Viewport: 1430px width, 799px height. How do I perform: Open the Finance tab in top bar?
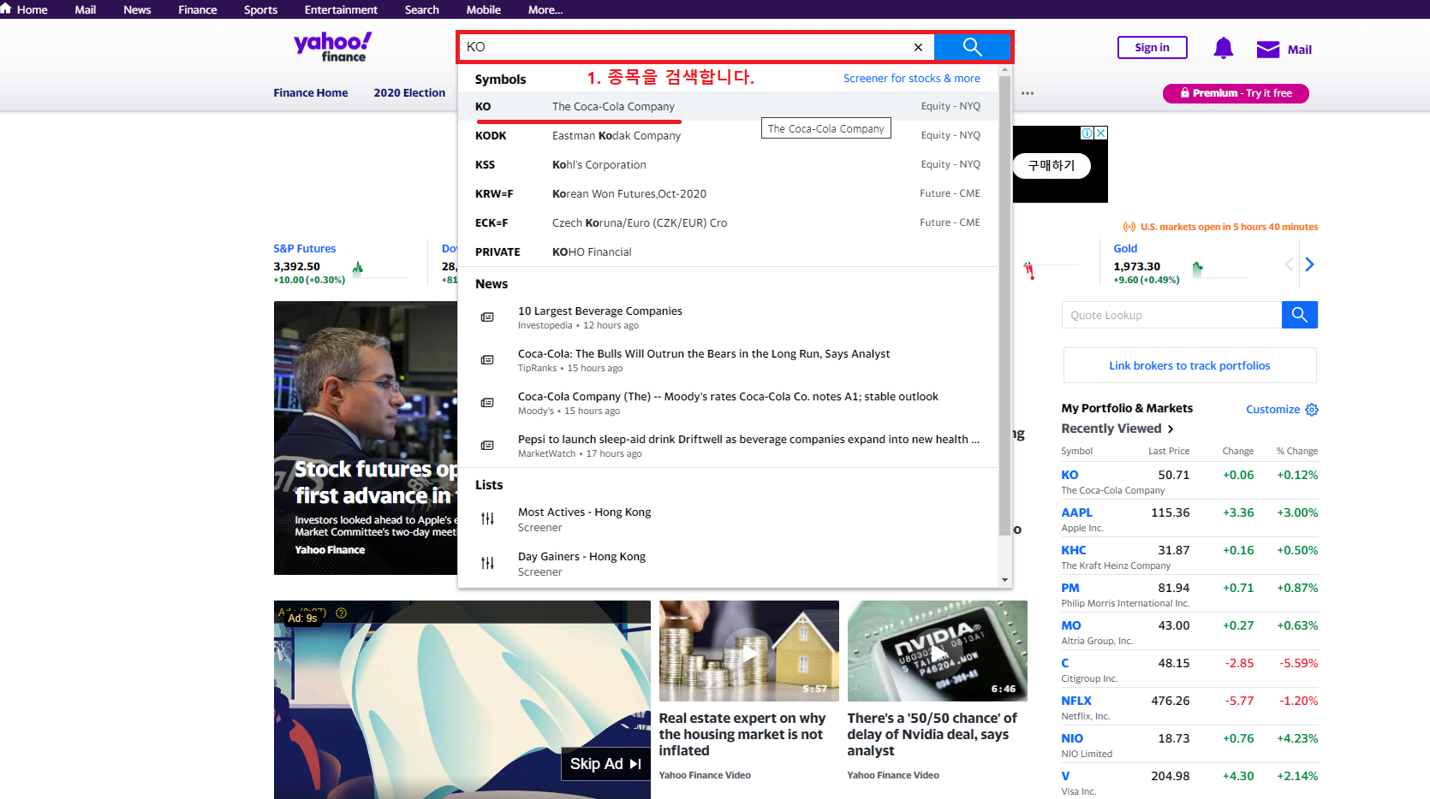coord(198,9)
